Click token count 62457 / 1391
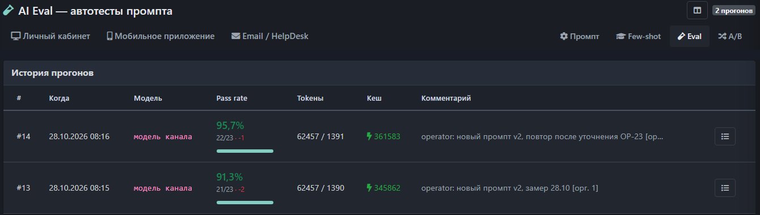 pos(320,136)
